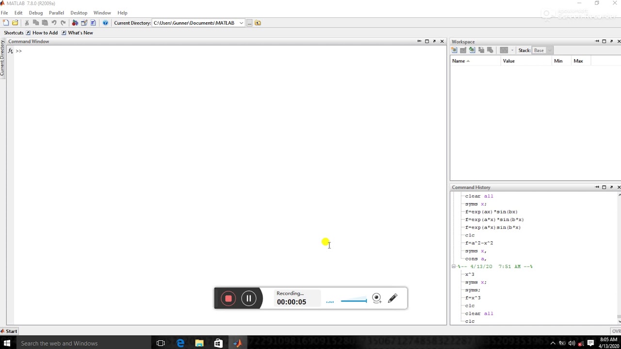This screenshot has height=349, width=621.
Task: Open Task View on the taskbar
Action: click(161, 343)
